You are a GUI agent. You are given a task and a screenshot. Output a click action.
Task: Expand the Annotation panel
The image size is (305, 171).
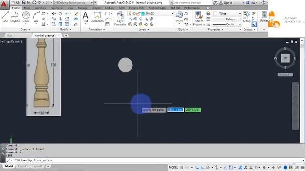point(97,29)
